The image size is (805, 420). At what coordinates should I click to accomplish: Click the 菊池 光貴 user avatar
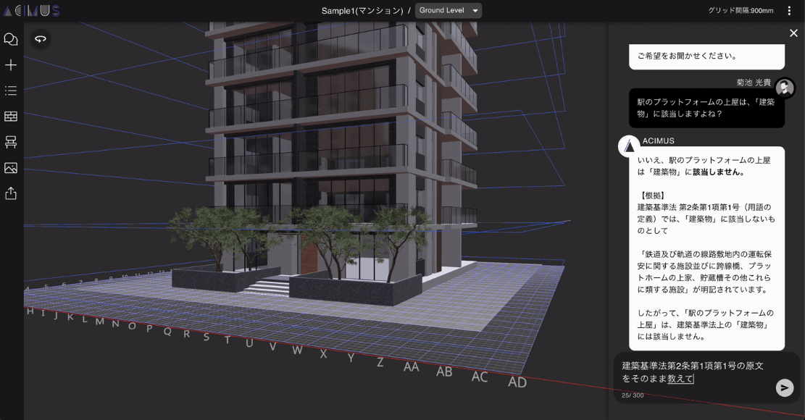[785, 89]
